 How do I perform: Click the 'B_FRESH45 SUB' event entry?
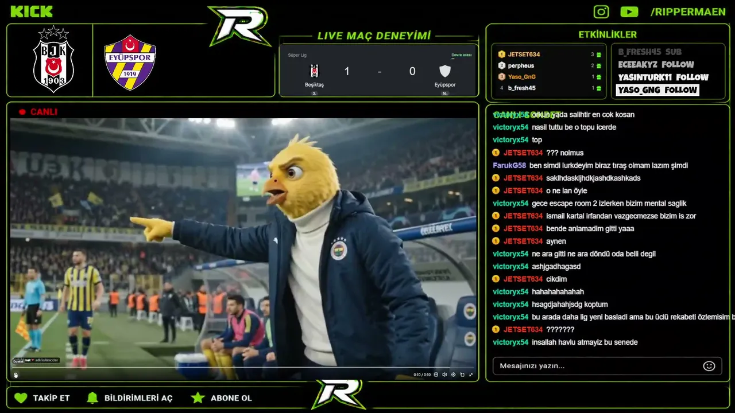[650, 52]
